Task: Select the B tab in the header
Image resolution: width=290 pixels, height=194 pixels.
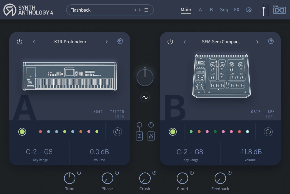Action: point(211,10)
